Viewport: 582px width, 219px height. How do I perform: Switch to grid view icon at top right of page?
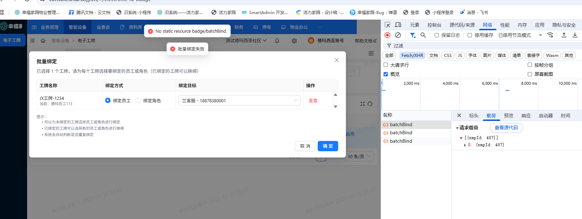(371, 53)
